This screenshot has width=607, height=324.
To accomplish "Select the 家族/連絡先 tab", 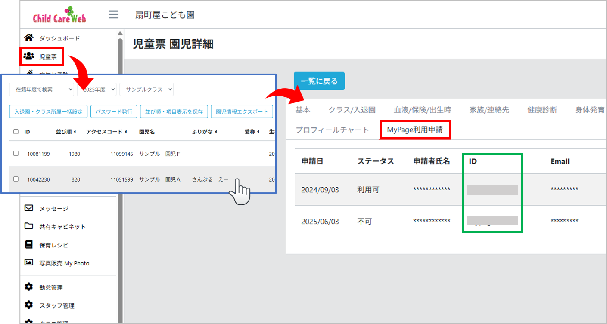I will (x=489, y=110).
